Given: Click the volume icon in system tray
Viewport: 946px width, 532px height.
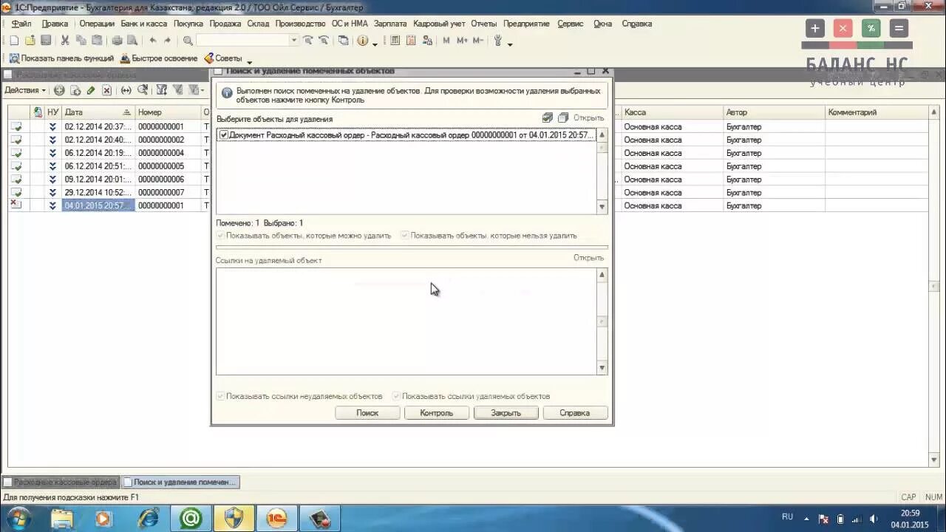Looking at the screenshot, I should (874, 519).
